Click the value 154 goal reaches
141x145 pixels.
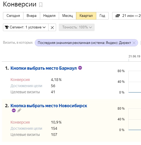pos(54,128)
